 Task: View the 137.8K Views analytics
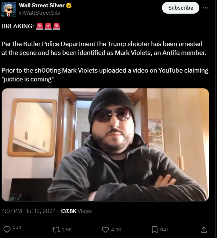pos(76,211)
